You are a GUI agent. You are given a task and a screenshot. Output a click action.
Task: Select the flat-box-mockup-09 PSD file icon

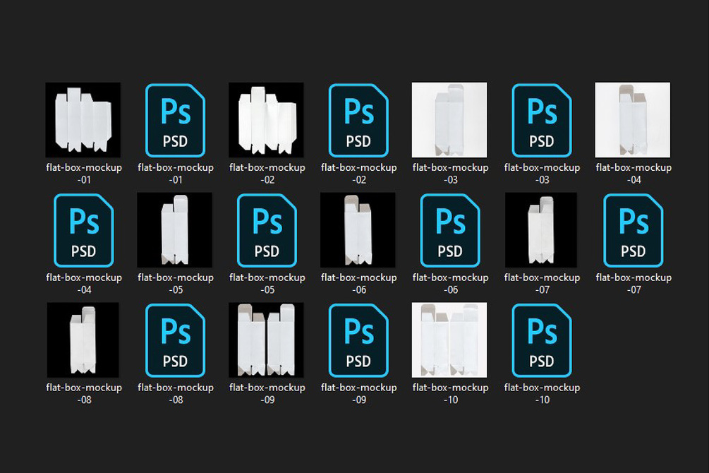pyautogui.click(x=358, y=340)
